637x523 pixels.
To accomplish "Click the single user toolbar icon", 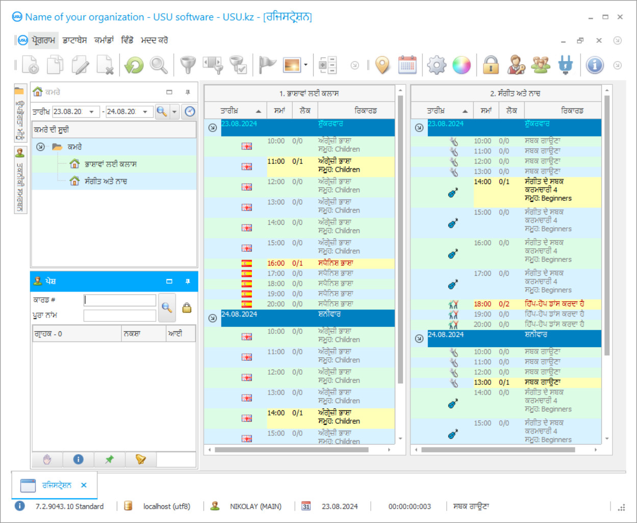I will (x=516, y=65).
